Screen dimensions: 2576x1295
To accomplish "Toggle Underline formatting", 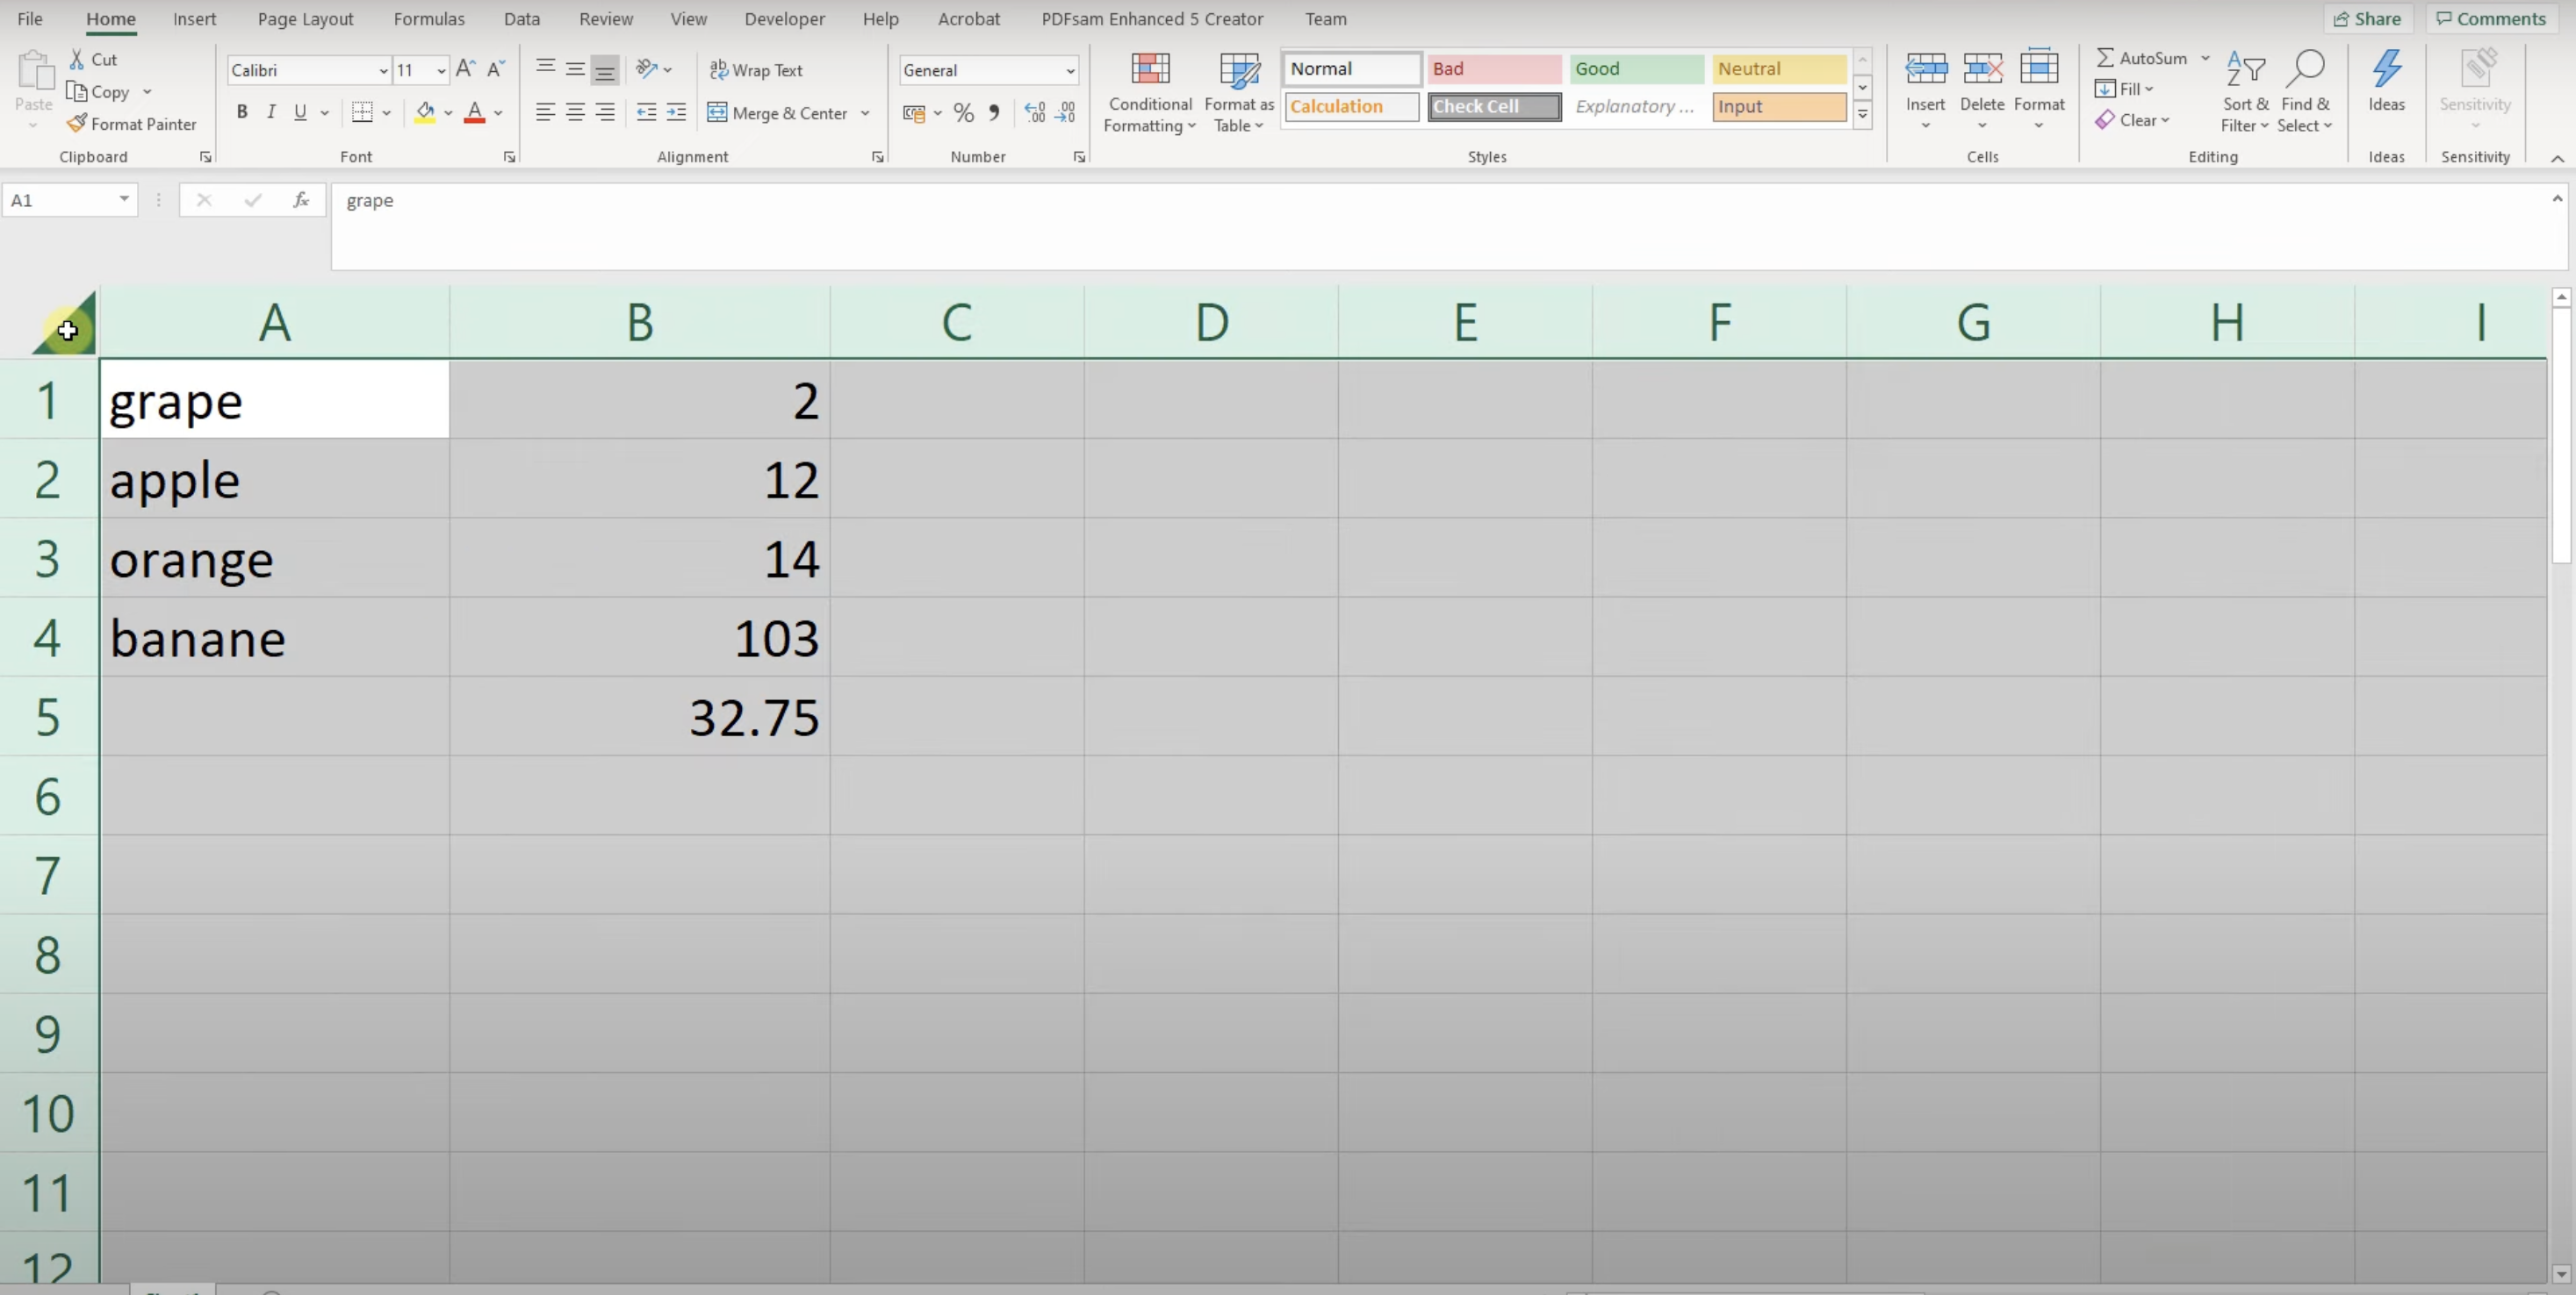I will [300, 112].
